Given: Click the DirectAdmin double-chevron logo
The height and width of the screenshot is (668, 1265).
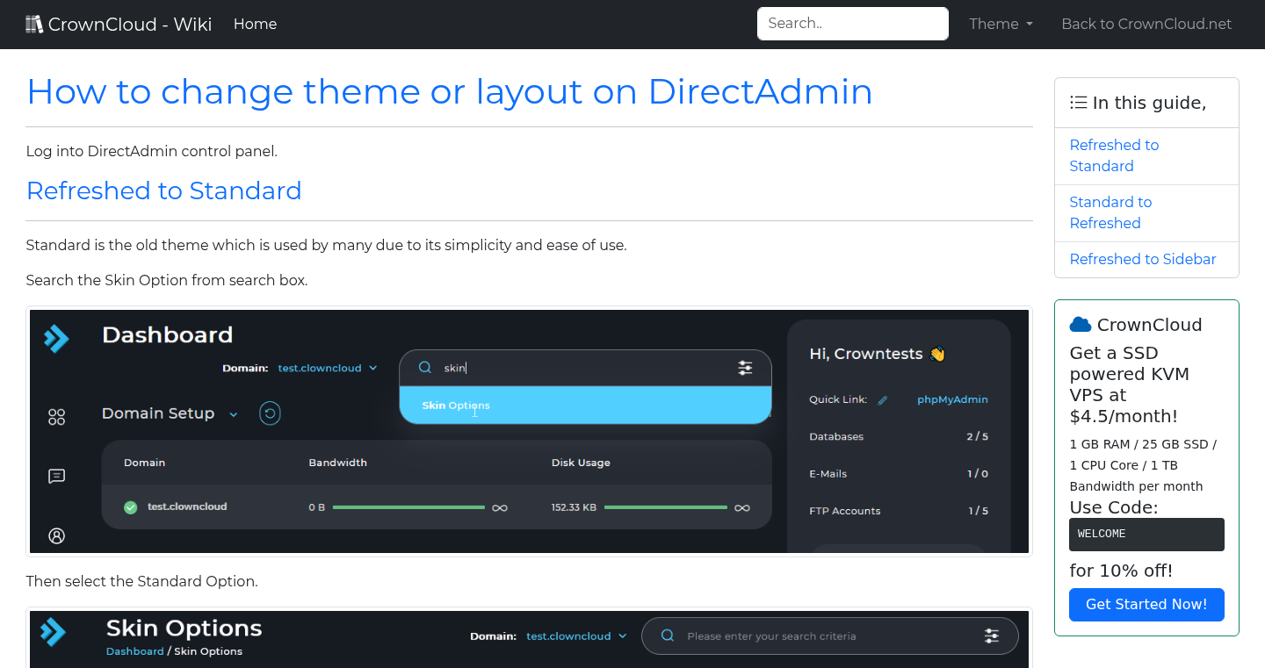Looking at the screenshot, I should pos(56,339).
